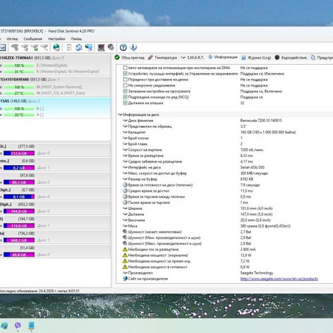Viewport: 333px width, 333px height.
Task: Select the laptop monitor toolbar icon
Action: coord(101,47)
